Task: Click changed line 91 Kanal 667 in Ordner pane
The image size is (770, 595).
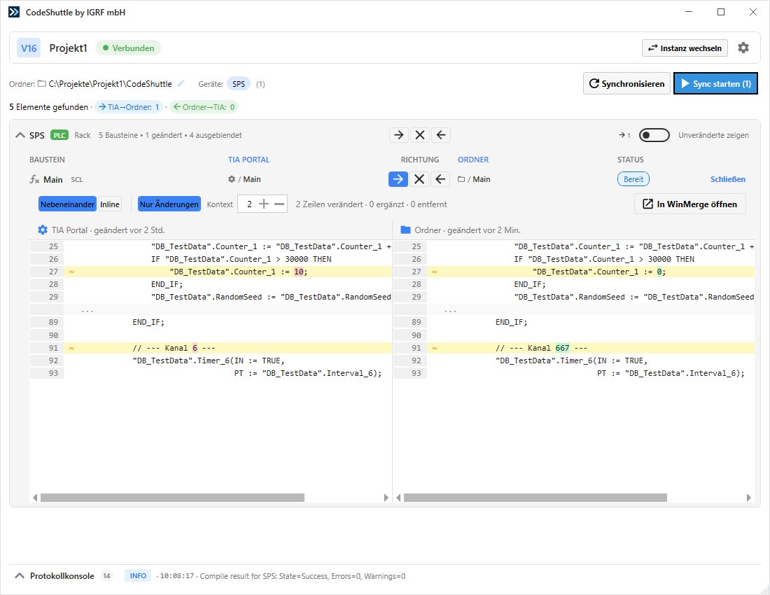Action: pos(573,348)
